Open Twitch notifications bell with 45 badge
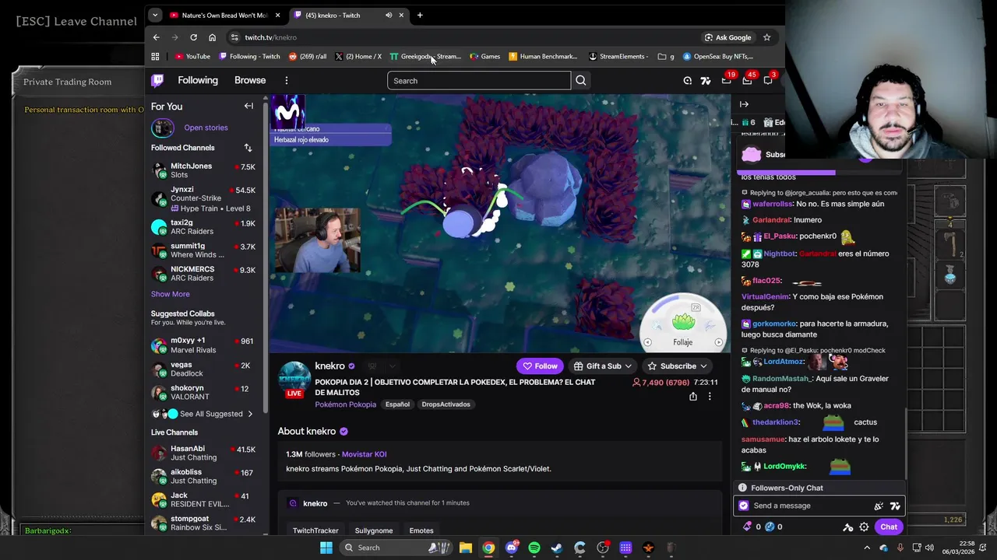997x560 pixels. [x=749, y=79]
